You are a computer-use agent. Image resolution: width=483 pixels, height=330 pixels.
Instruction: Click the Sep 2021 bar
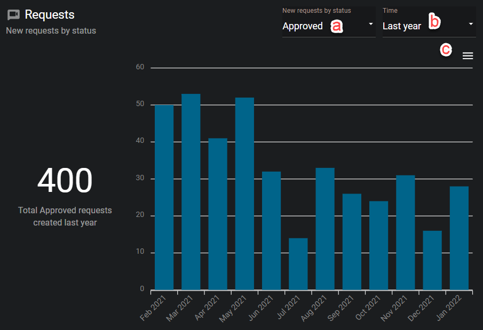pos(352,242)
